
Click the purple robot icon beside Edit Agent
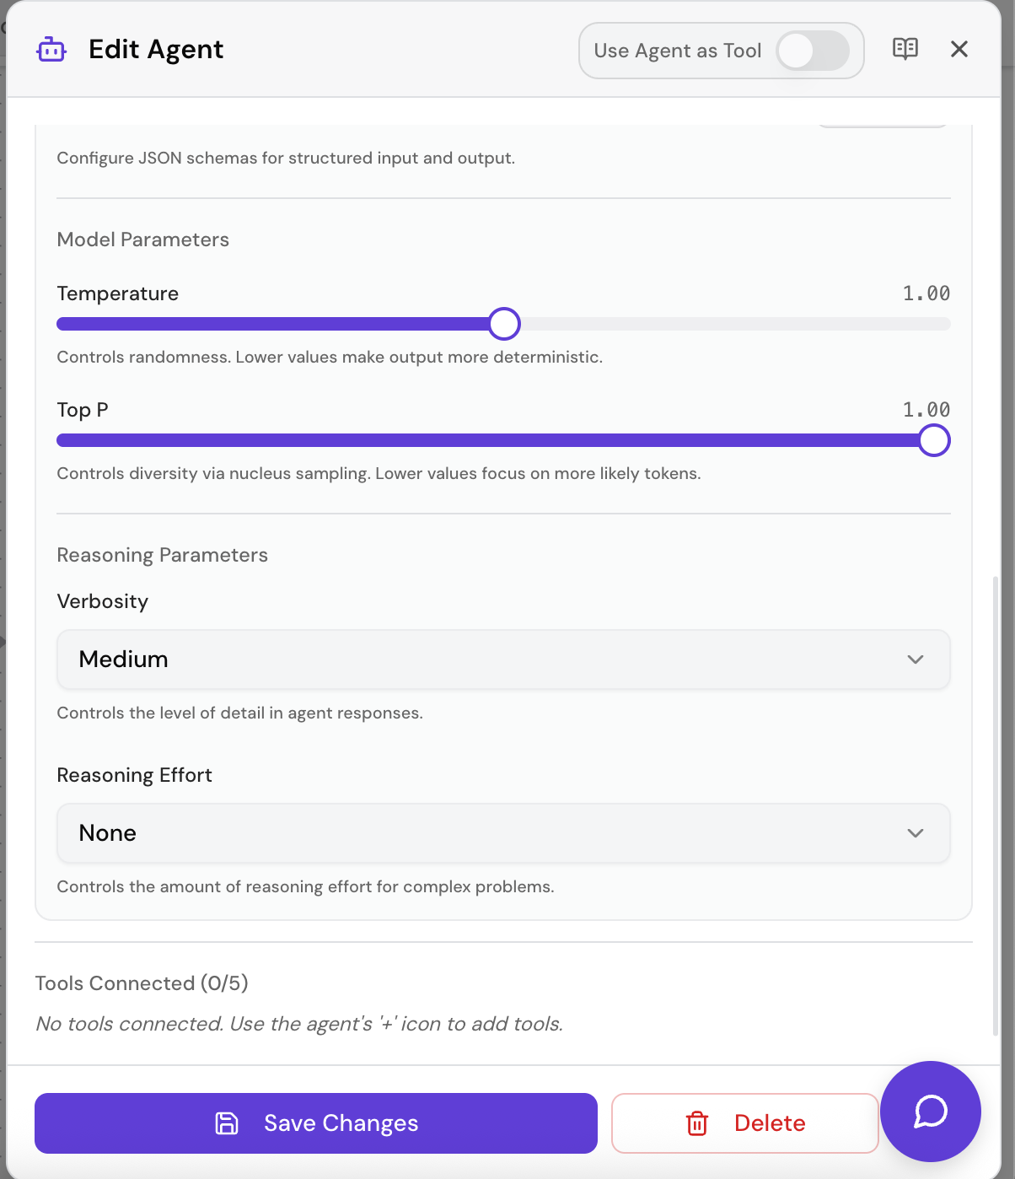(51, 49)
